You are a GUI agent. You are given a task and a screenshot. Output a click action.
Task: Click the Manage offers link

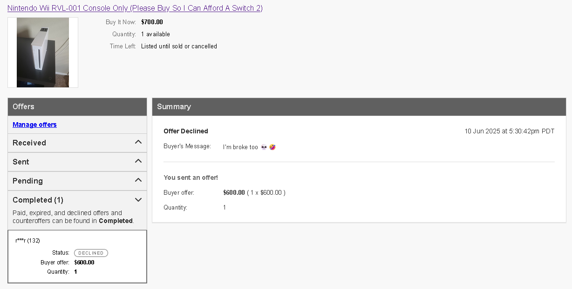point(34,125)
